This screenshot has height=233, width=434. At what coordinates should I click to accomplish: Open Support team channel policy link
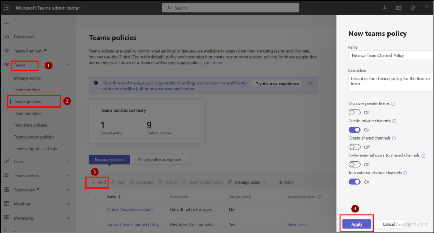point(134,224)
